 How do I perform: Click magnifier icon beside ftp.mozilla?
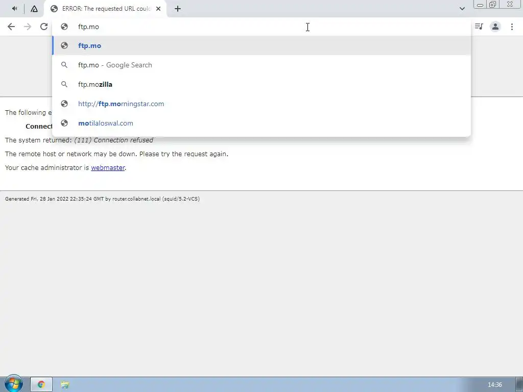(x=64, y=84)
